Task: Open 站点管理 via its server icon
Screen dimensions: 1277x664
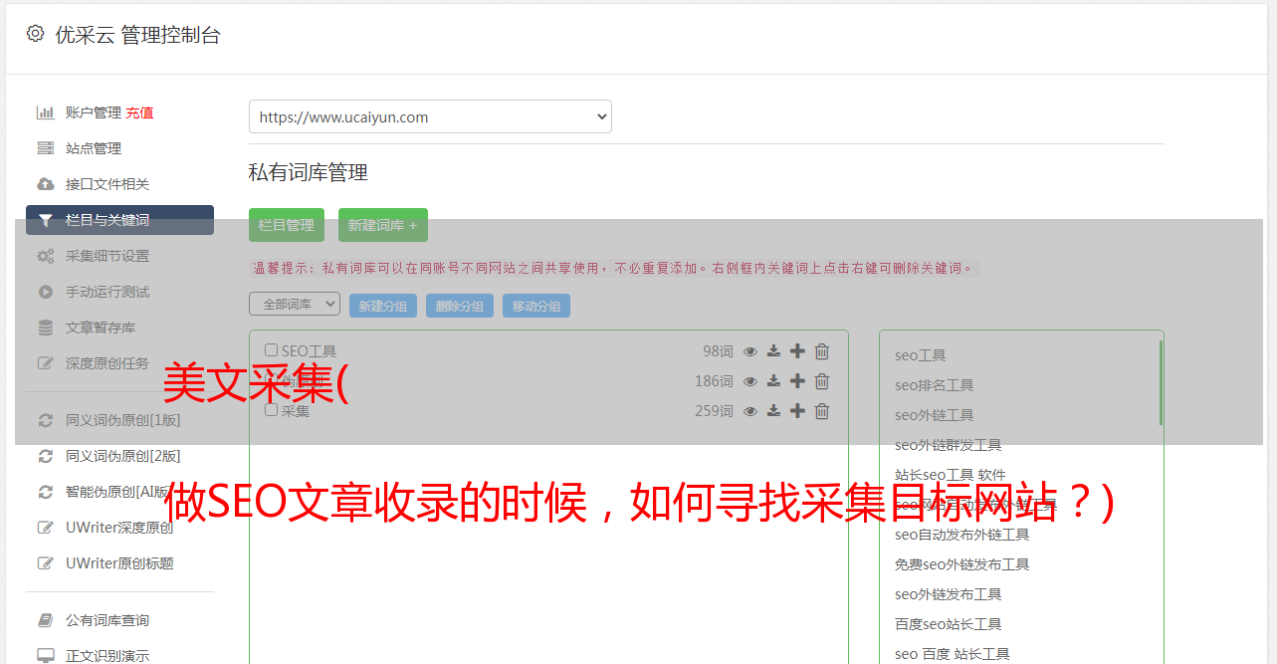Action: 46,148
